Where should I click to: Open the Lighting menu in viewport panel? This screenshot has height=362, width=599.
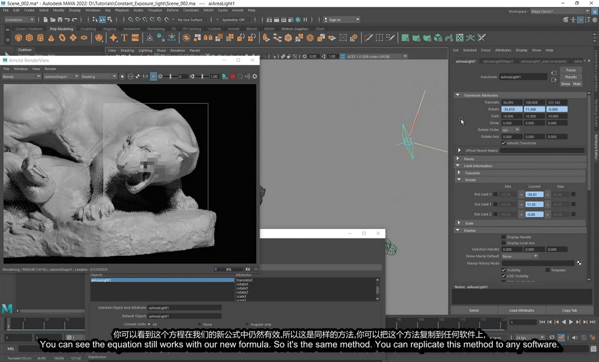click(x=145, y=50)
